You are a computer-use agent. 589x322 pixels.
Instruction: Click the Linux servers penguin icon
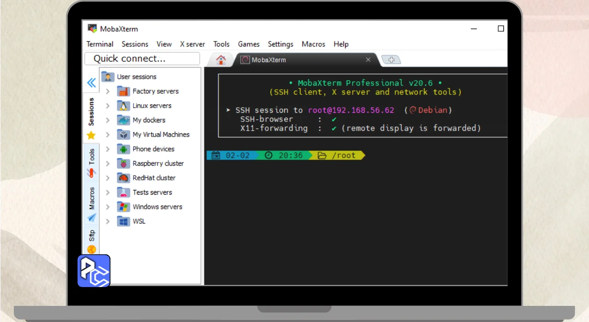coord(123,106)
